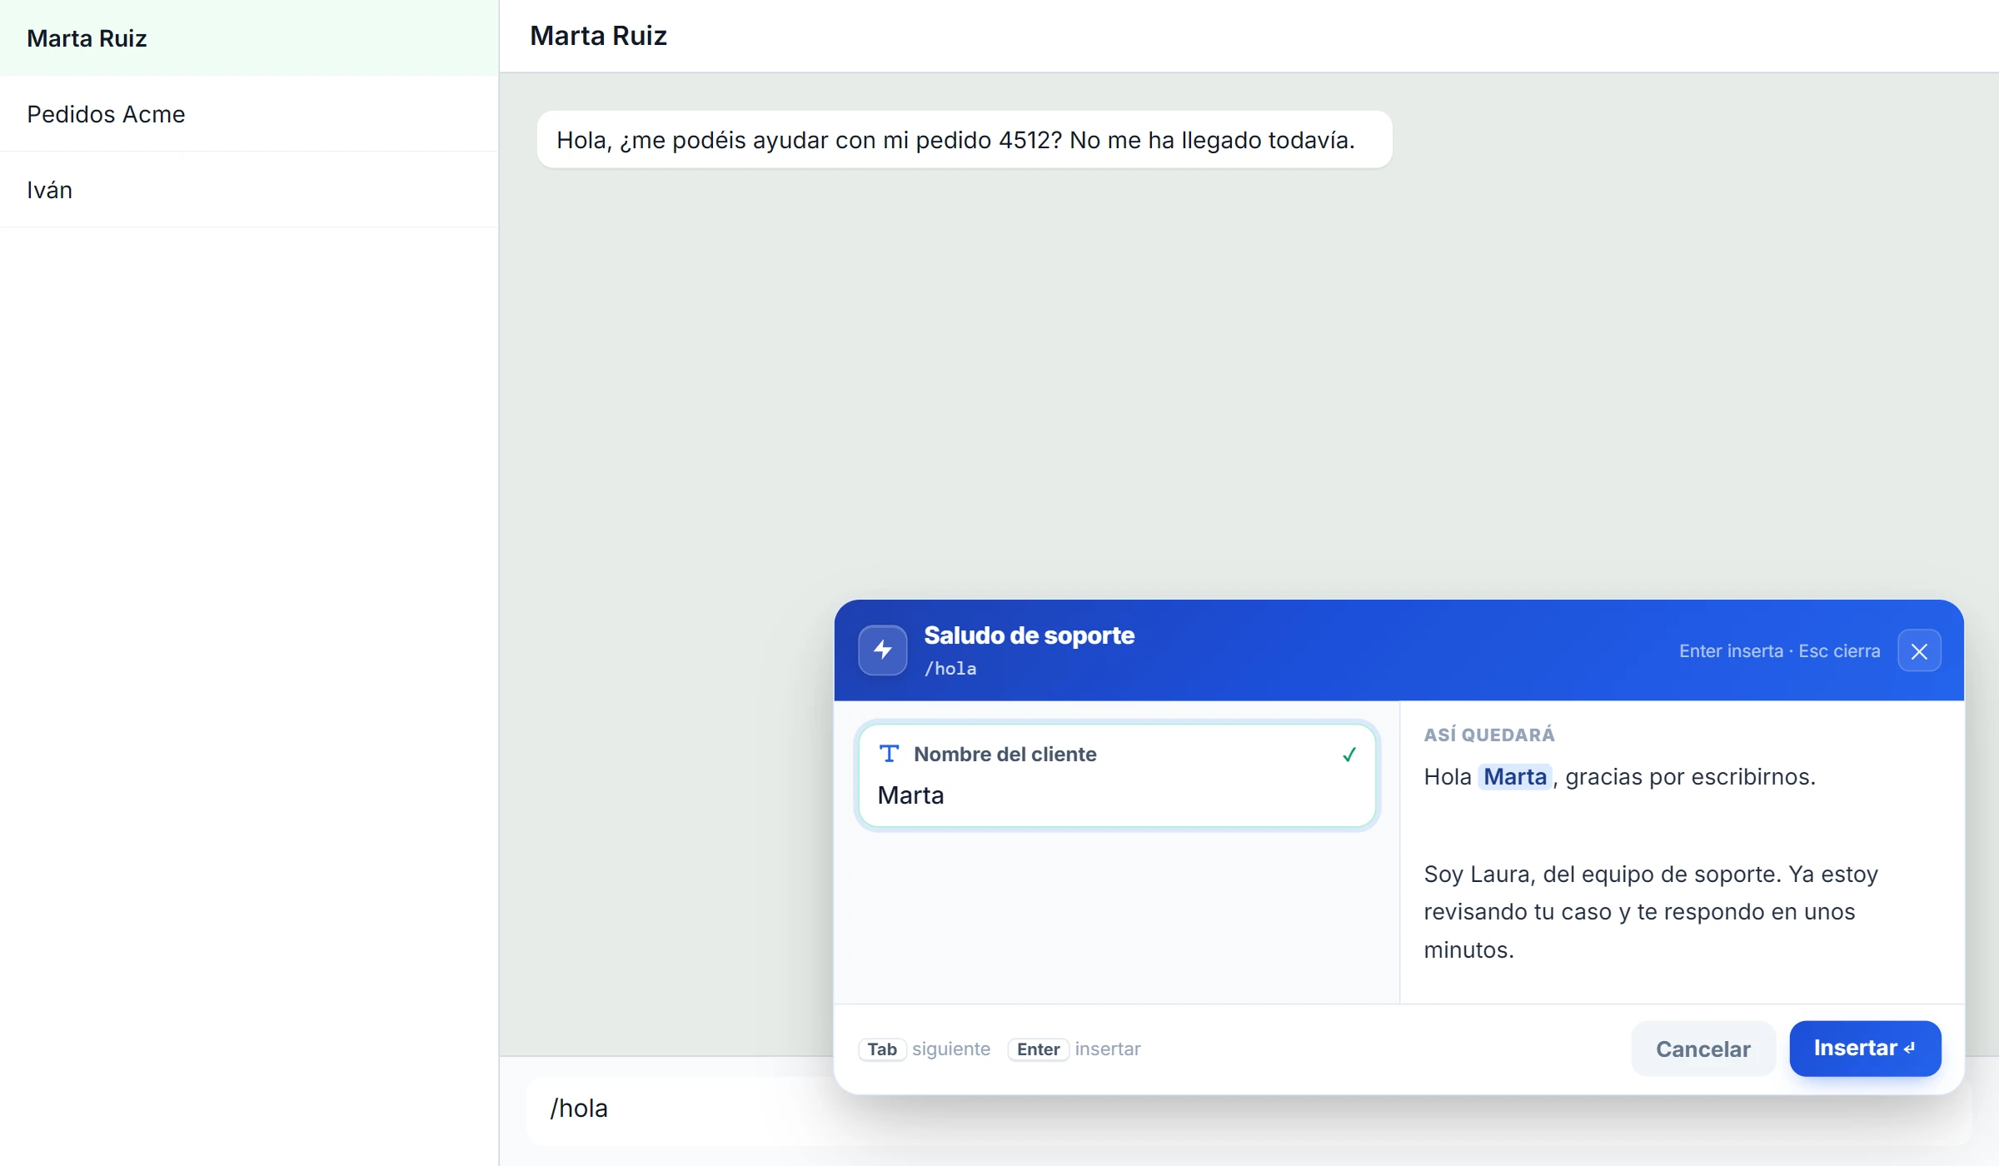Click the 'insertar' hint text in footer
1999x1166 pixels.
tap(1108, 1049)
